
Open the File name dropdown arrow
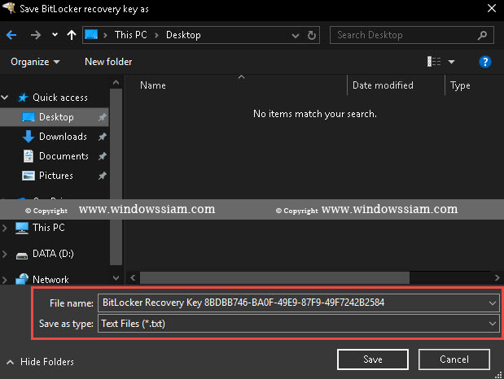(493, 303)
